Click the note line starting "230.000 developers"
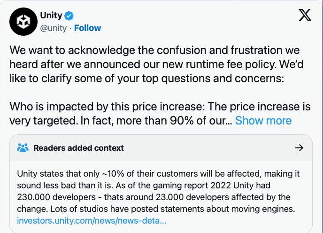This screenshot has width=323, height=233. coord(154,197)
